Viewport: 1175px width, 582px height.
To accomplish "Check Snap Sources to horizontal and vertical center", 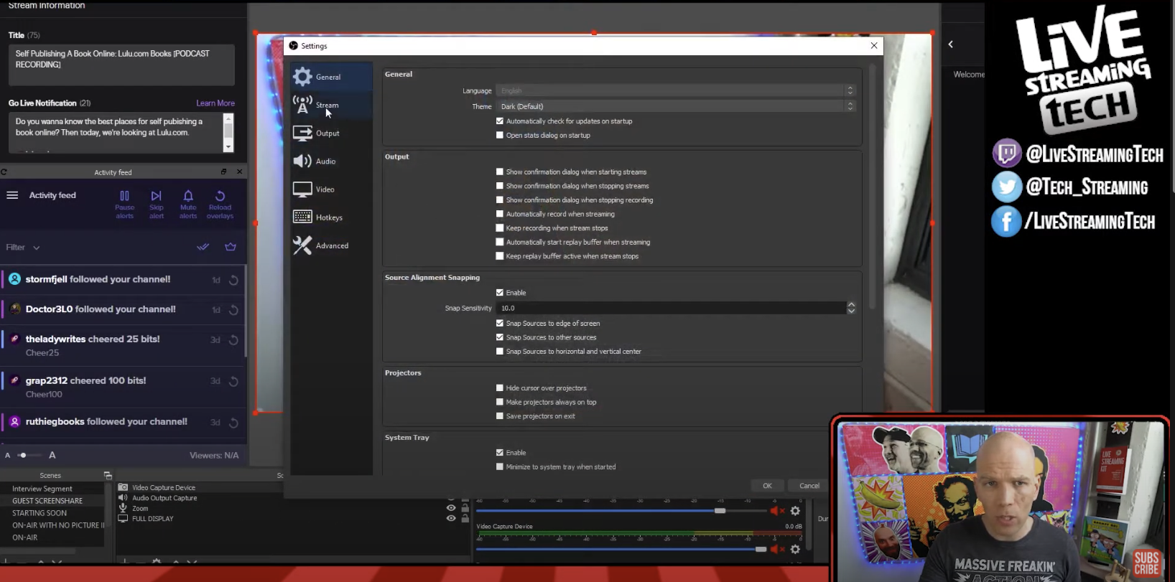I will (500, 352).
